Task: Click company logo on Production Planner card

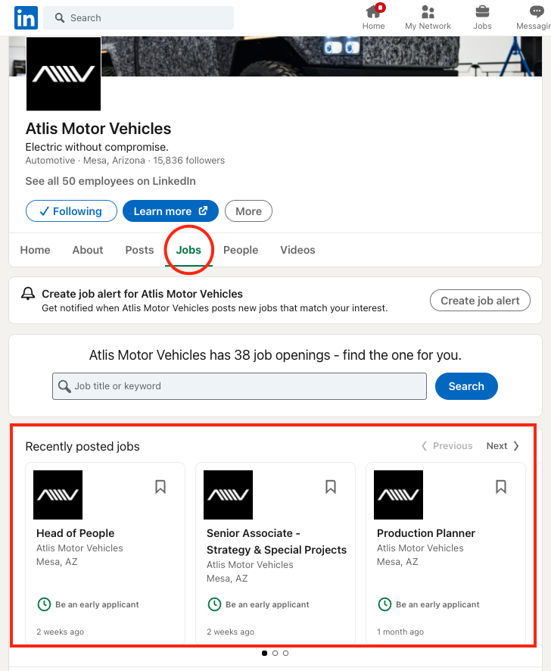Action: pyautogui.click(x=398, y=495)
